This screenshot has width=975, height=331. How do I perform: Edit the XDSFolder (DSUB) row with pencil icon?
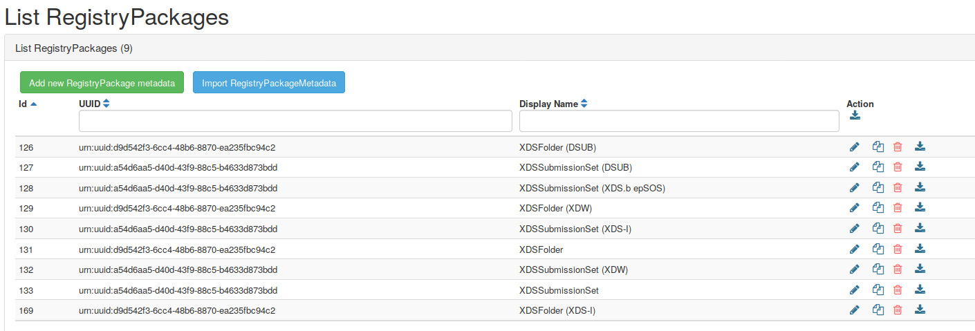click(854, 146)
